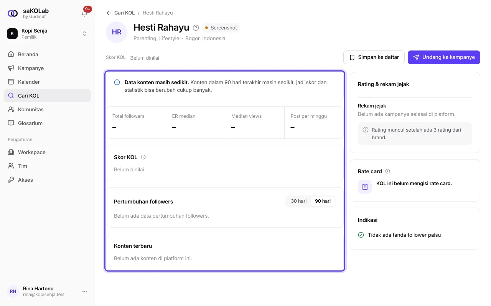Click the "Median views" stat label
The image size is (491, 306).
click(246, 116)
